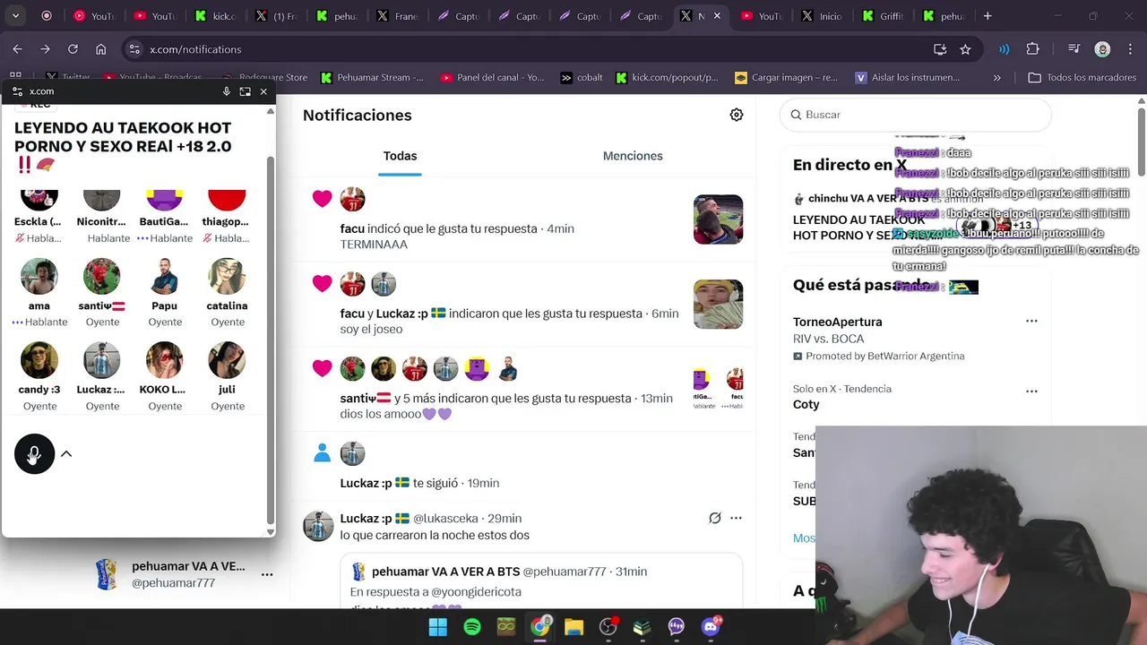Select participant juli avatar
1147x645 pixels.
[x=227, y=360]
